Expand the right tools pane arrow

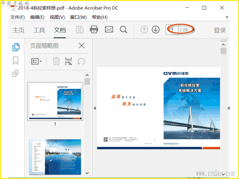pyautogui.click(x=228, y=108)
